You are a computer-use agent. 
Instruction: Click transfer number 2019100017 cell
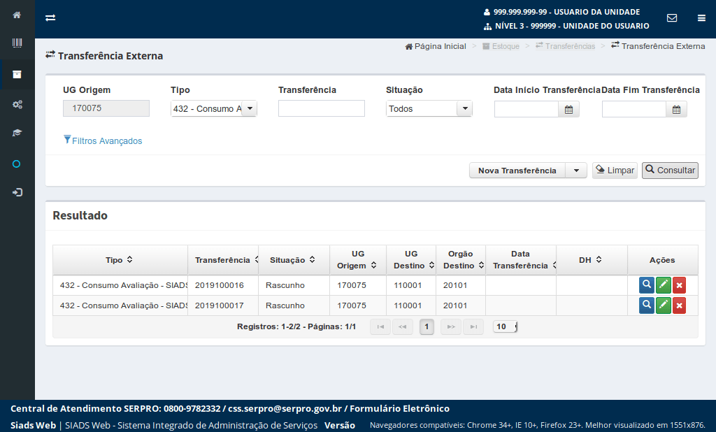(x=223, y=305)
